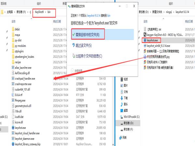The image size is (195, 146).
Task: Click keyshot_win64_9.3.14.exe installer icon
Action: click(x=145, y=46)
